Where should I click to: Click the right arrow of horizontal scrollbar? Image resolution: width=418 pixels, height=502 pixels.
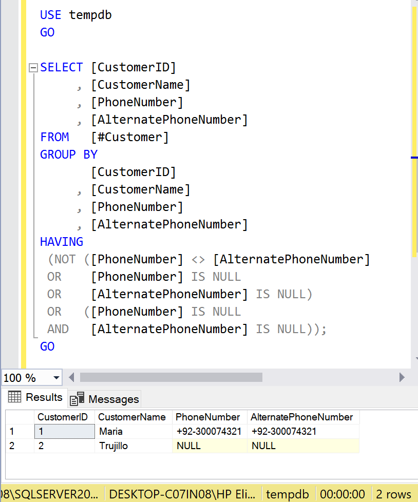[402, 378]
